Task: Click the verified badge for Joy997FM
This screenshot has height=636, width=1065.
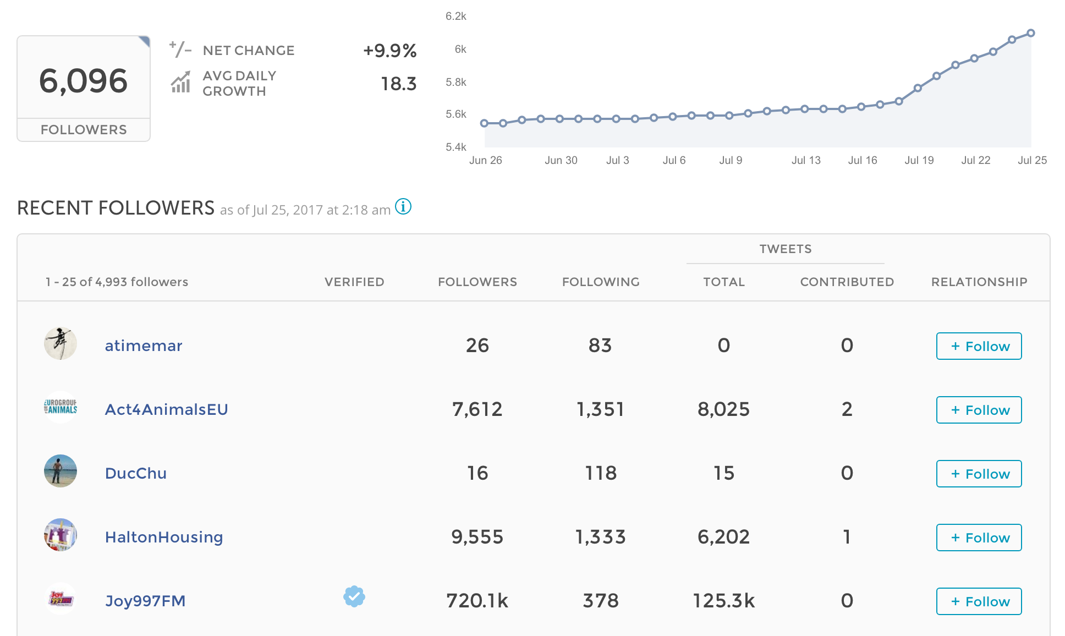Action: [354, 596]
